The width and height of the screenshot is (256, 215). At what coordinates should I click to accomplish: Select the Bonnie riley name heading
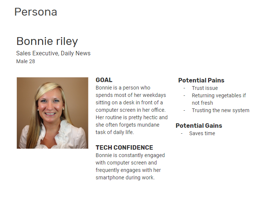[47, 41]
